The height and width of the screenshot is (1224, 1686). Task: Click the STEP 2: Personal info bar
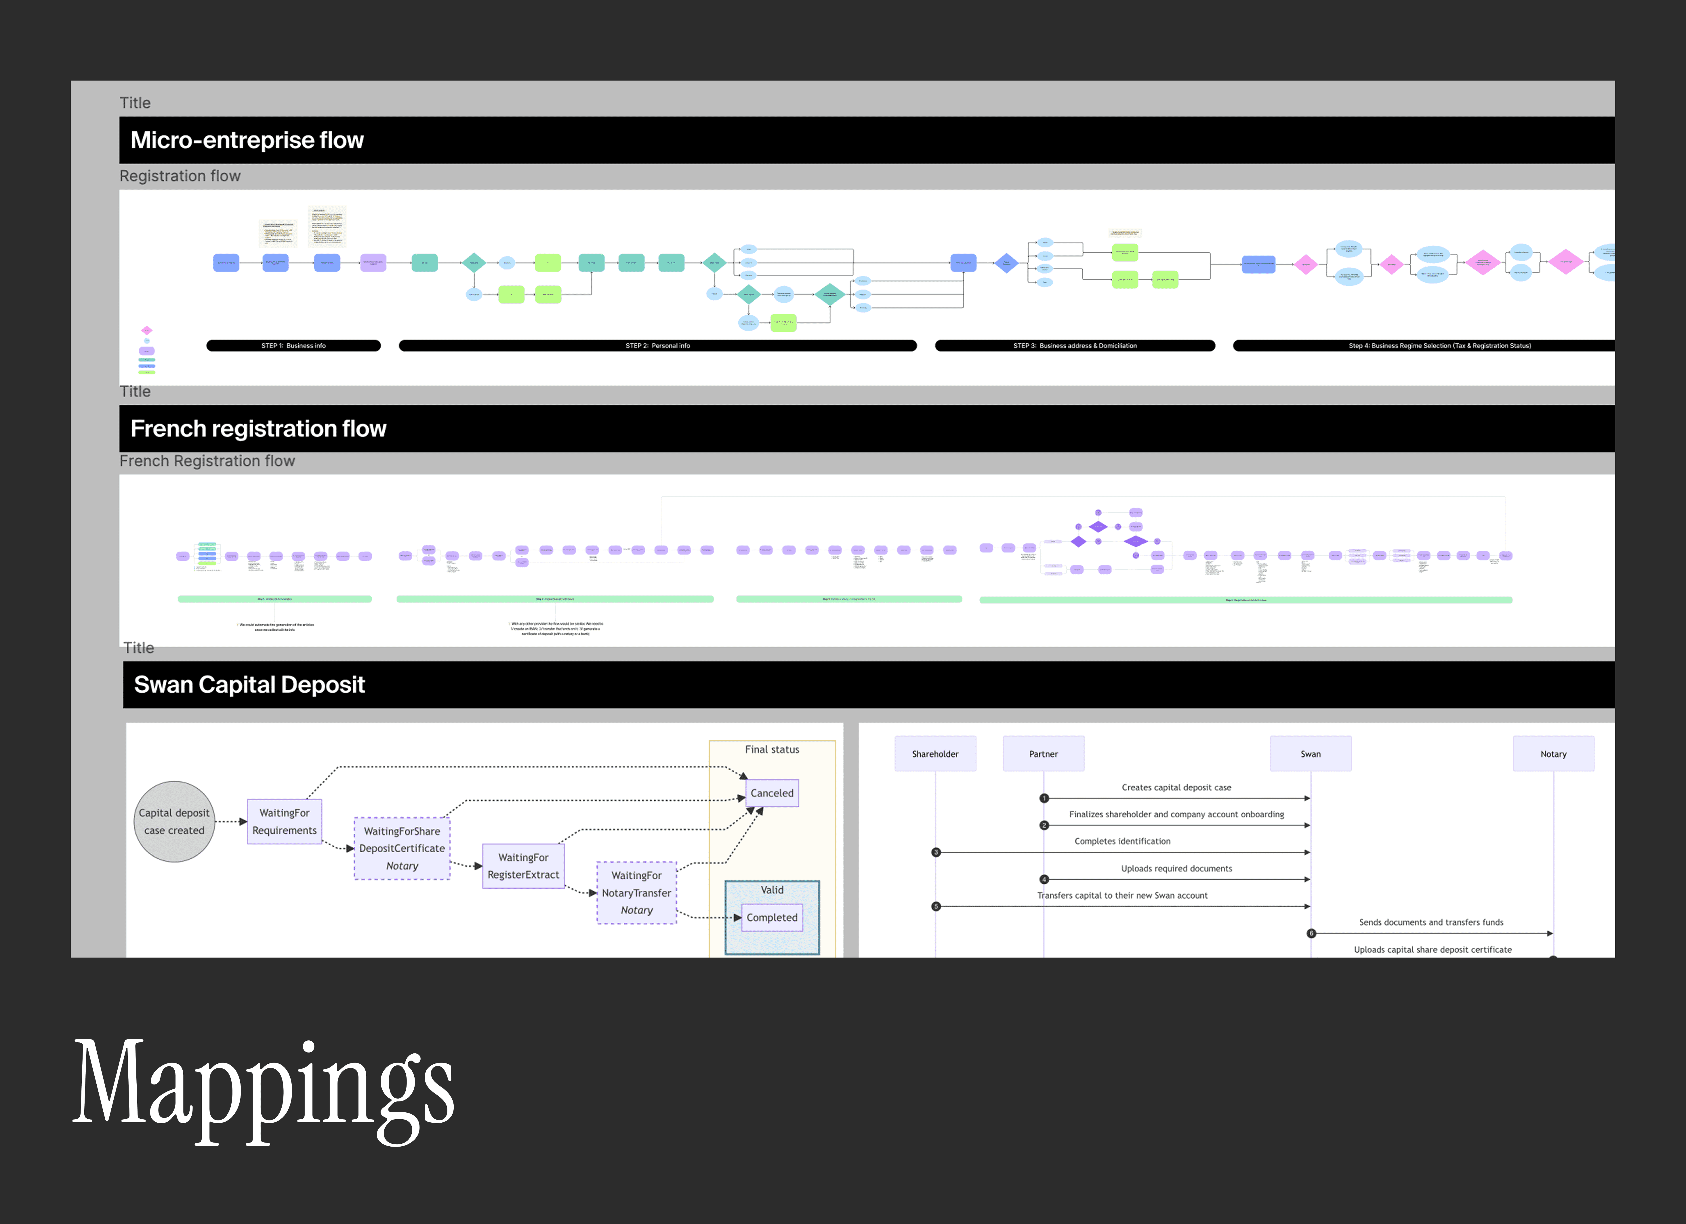pos(658,346)
